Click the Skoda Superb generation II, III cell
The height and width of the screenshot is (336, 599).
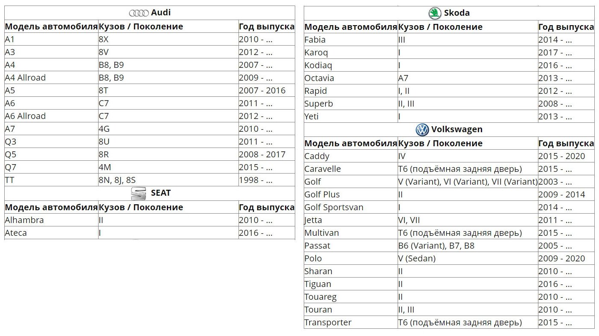click(x=468, y=104)
